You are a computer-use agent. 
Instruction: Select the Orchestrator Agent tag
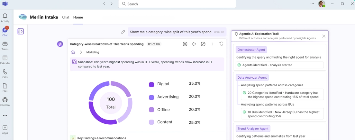251,50
